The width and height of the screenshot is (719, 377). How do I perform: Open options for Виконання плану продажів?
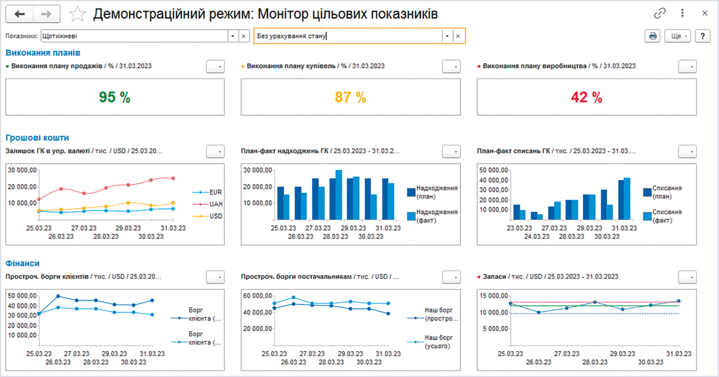[x=215, y=66]
